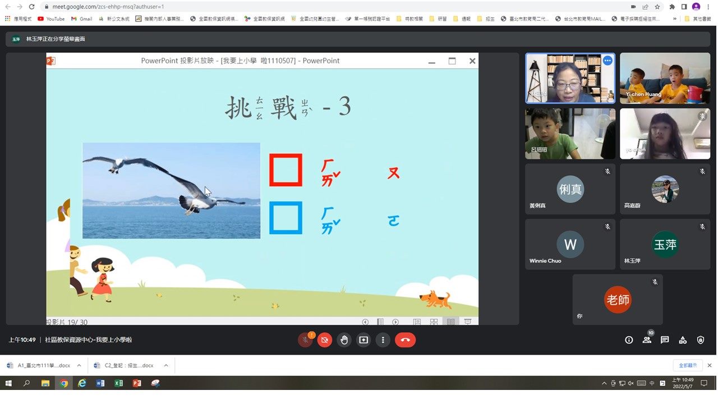The width and height of the screenshot is (718, 404).
Task: Expand menu for C2 docx download
Action: [166, 365]
